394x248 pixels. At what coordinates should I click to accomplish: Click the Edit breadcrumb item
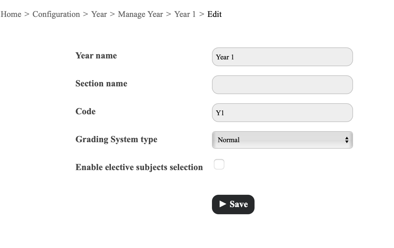[215, 14]
